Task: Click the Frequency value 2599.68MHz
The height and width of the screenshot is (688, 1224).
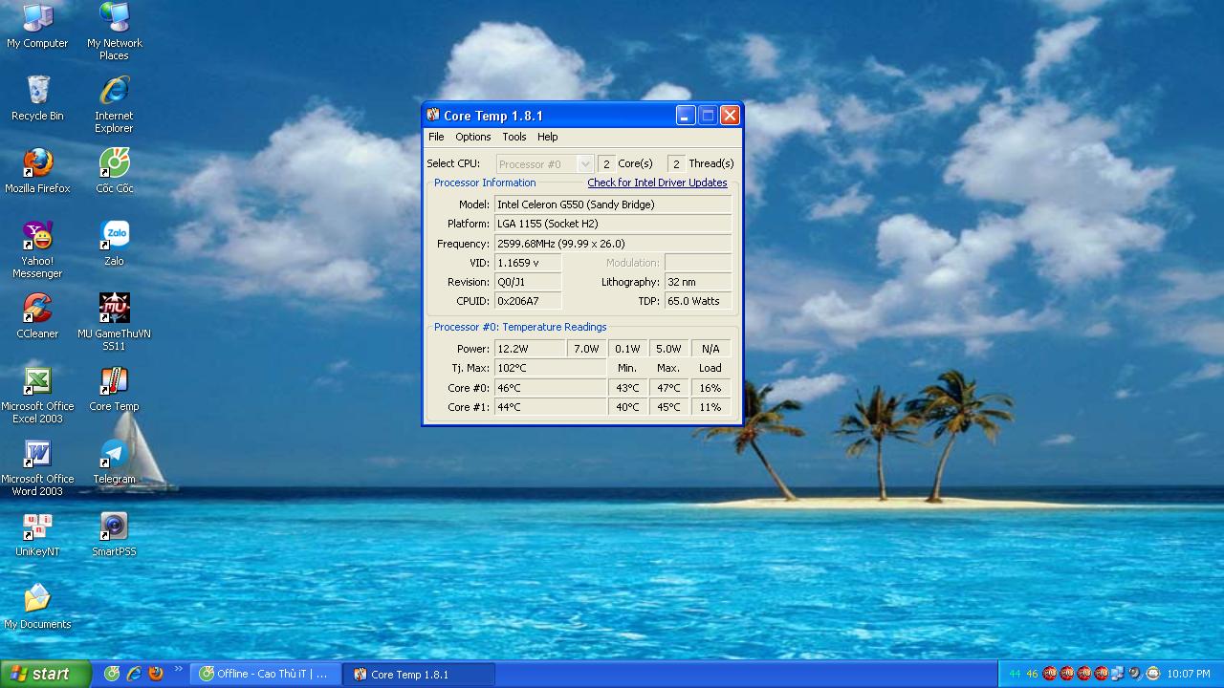Action: pos(613,244)
